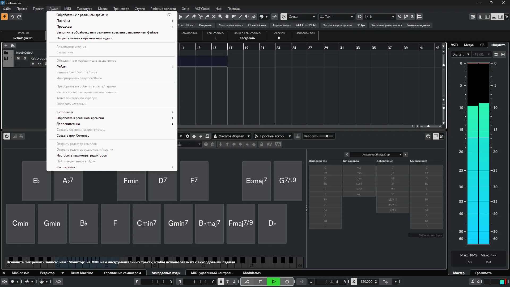The width and height of the screenshot is (510, 287).
Task: Select the Eraser tool in toolbar
Action: [x=194, y=16]
